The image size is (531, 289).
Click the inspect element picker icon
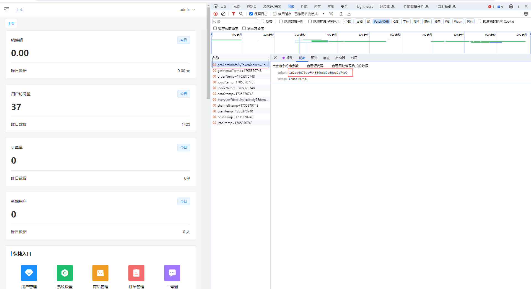click(x=216, y=6)
